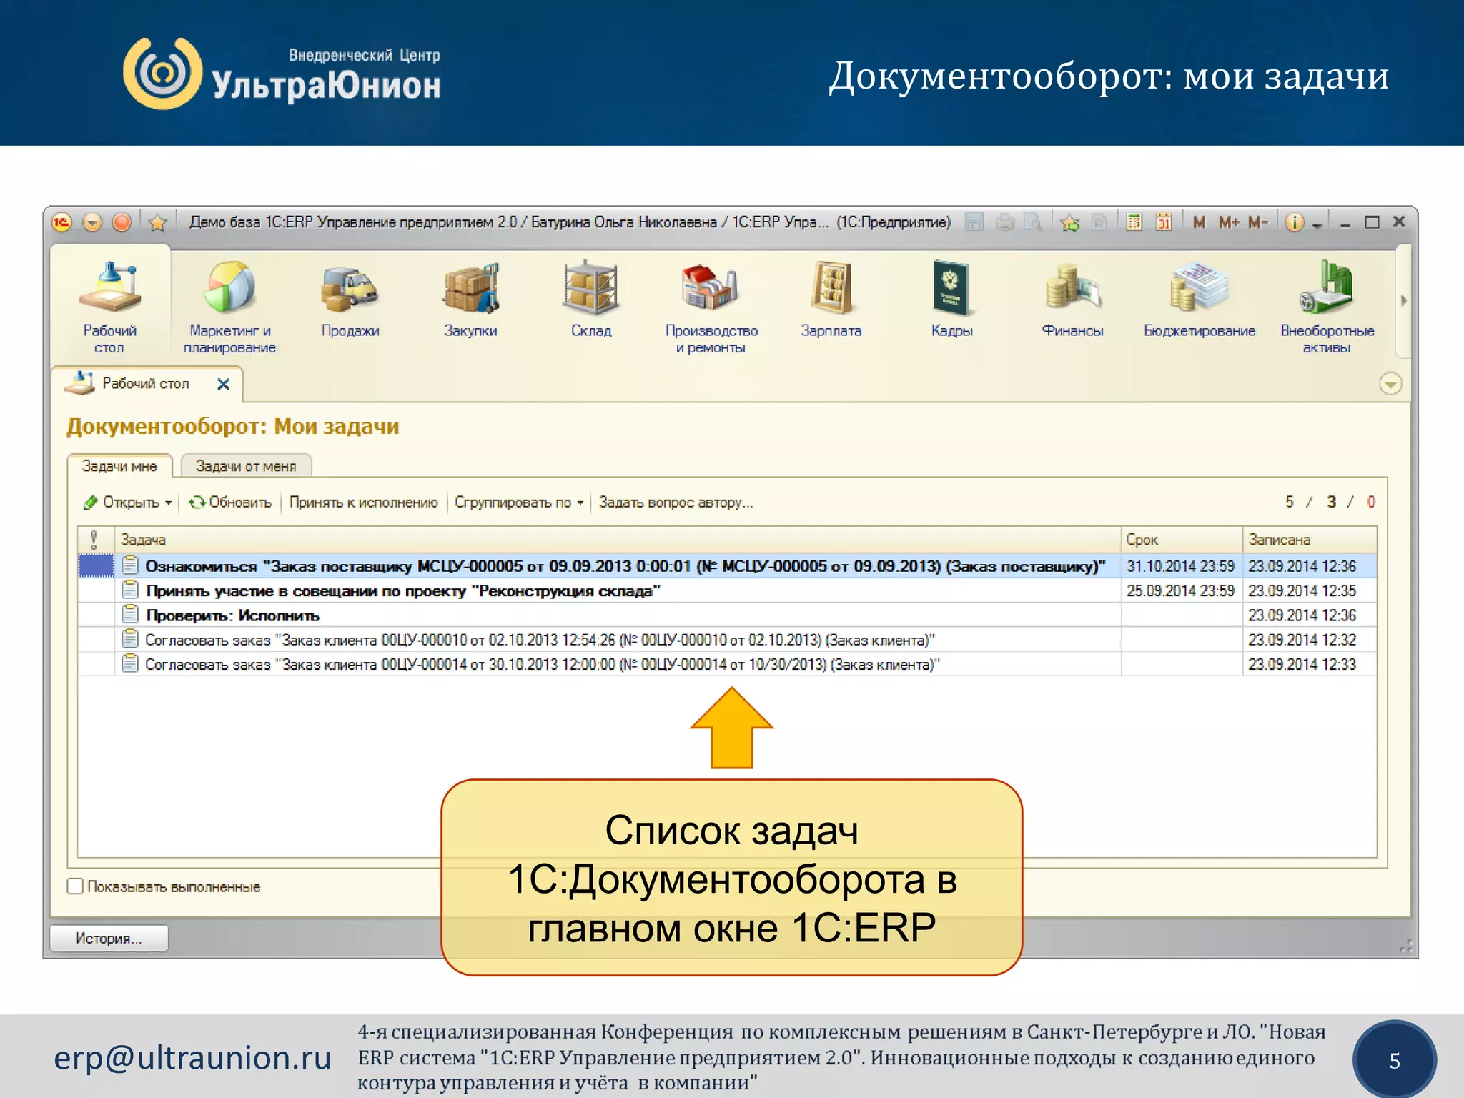Switch to Задачи от меня tab

click(246, 466)
